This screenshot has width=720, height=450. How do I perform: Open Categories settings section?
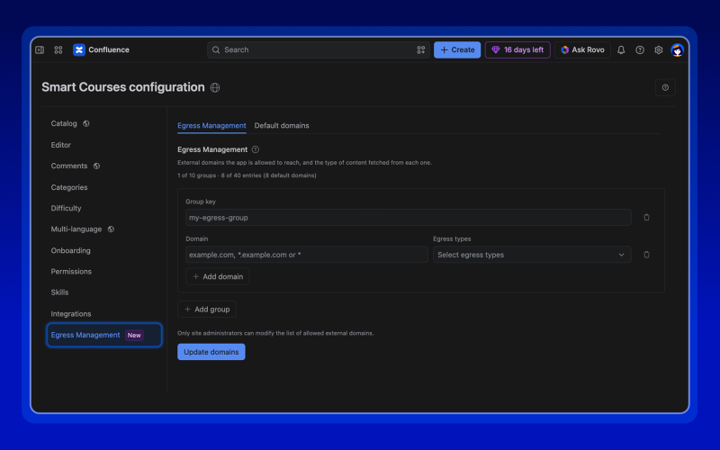tap(69, 187)
